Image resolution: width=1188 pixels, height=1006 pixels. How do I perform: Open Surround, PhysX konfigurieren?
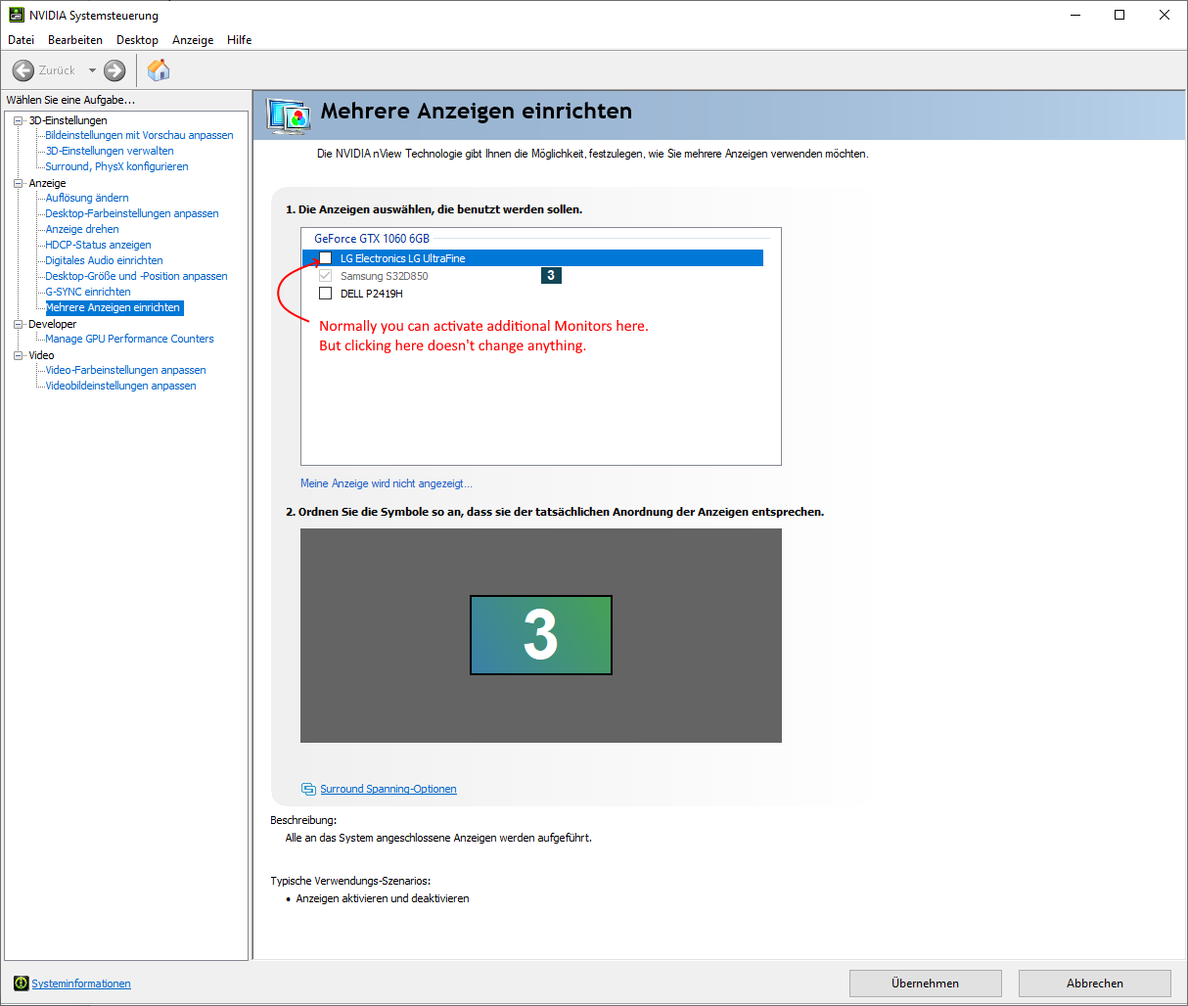[116, 166]
